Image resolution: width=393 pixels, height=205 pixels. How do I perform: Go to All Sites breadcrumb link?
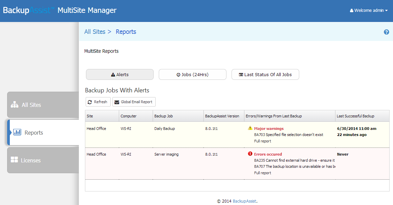coord(95,31)
